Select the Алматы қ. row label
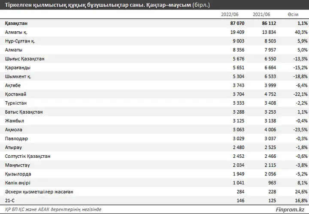The image size is (309, 214). tap(16, 32)
